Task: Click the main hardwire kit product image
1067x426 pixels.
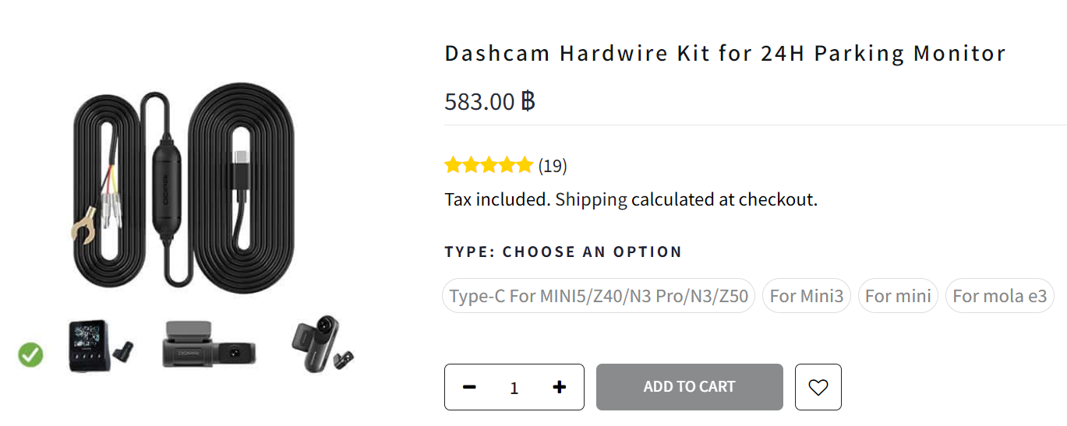Action: pyautogui.click(x=184, y=188)
